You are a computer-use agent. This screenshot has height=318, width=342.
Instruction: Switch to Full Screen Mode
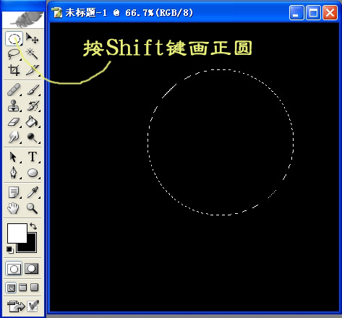(x=35, y=288)
